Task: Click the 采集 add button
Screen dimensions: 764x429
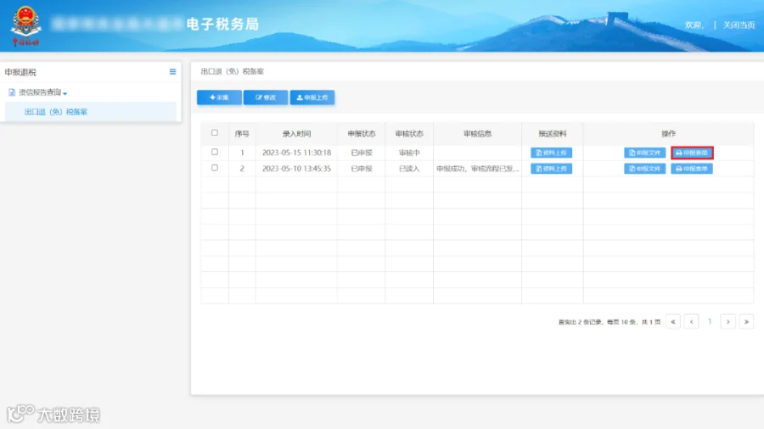Action: pos(219,97)
